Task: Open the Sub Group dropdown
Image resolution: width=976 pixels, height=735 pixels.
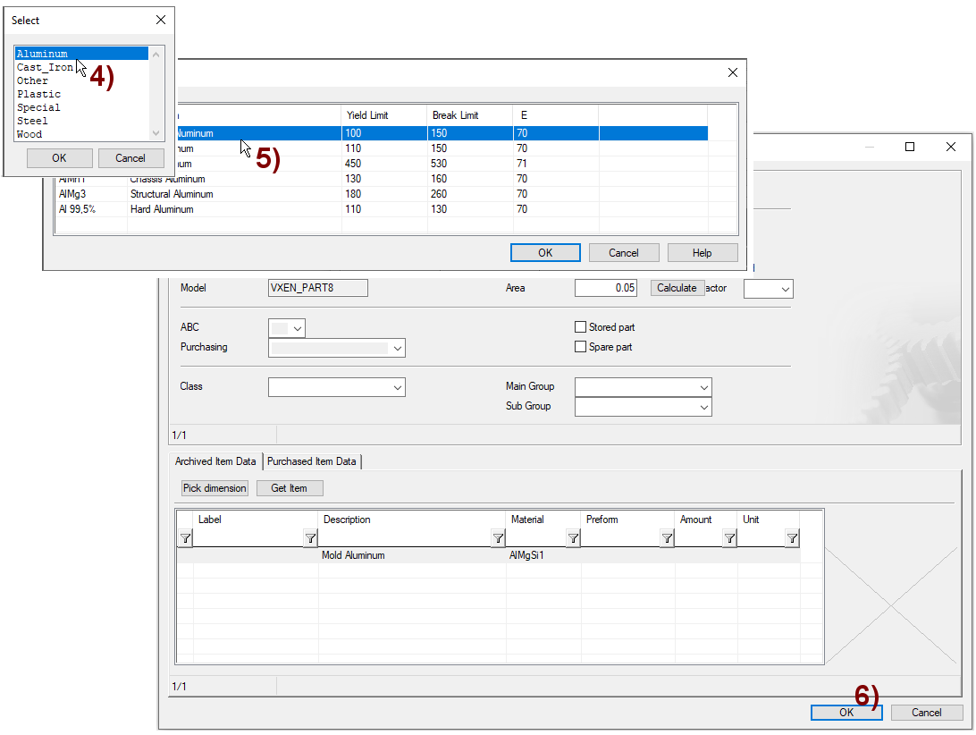Action: pyautogui.click(x=703, y=407)
